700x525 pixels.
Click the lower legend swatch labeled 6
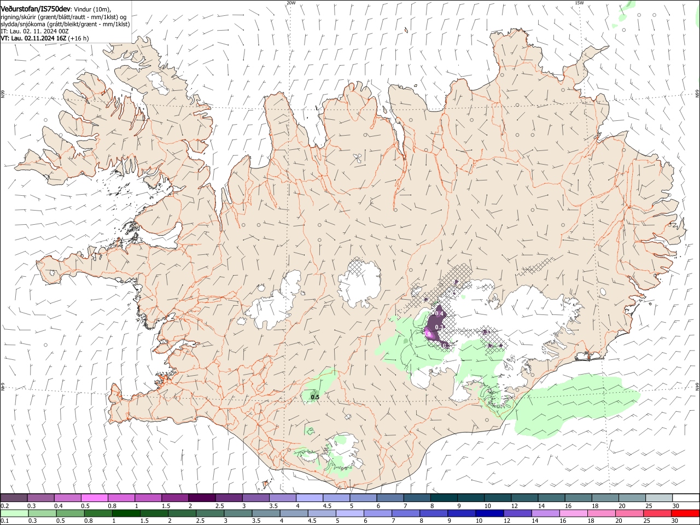pyautogui.click(x=378, y=513)
